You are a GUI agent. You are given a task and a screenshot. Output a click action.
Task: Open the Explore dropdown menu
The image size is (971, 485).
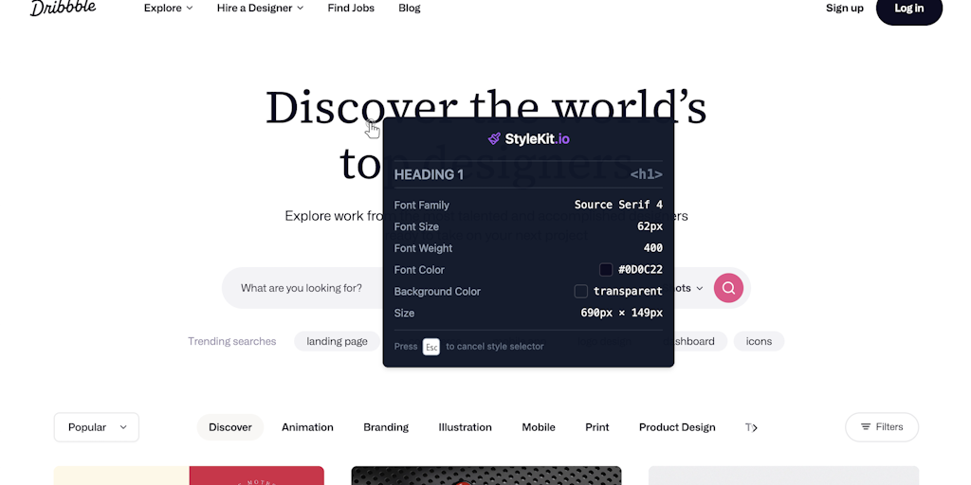point(169,8)
